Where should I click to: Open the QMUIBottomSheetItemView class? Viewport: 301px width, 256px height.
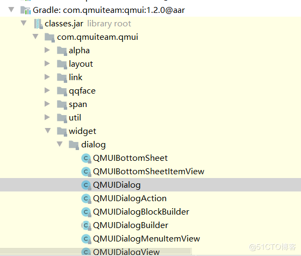(x=148, y=172)
